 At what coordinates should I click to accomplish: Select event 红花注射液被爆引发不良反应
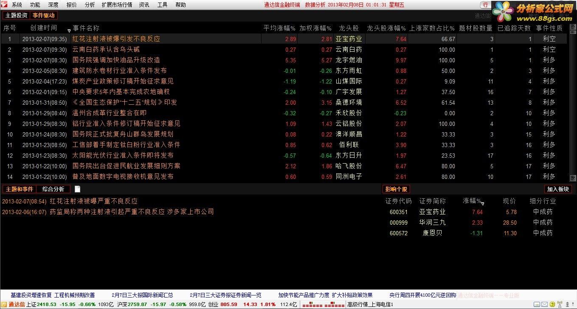point(116,39)
